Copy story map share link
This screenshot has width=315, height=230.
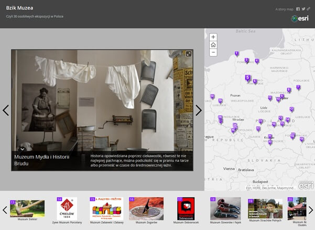point(308,9)
